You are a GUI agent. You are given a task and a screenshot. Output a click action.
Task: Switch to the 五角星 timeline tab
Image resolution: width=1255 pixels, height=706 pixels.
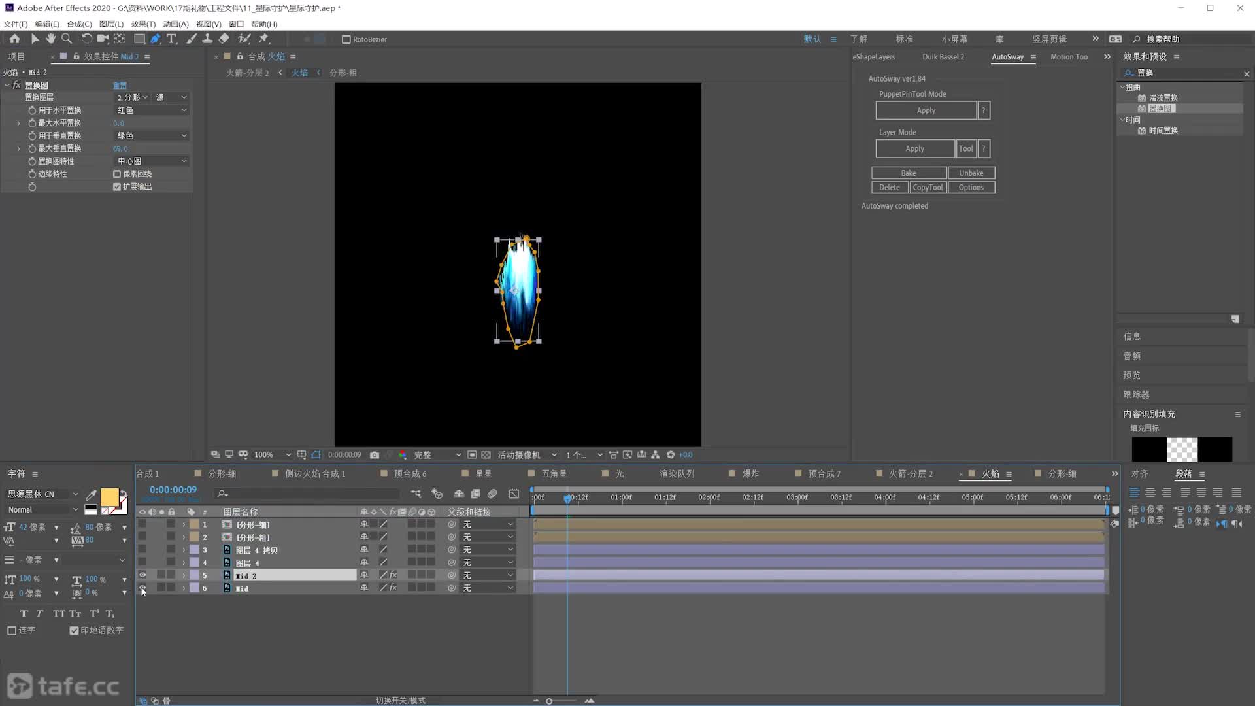pos(554,473)
